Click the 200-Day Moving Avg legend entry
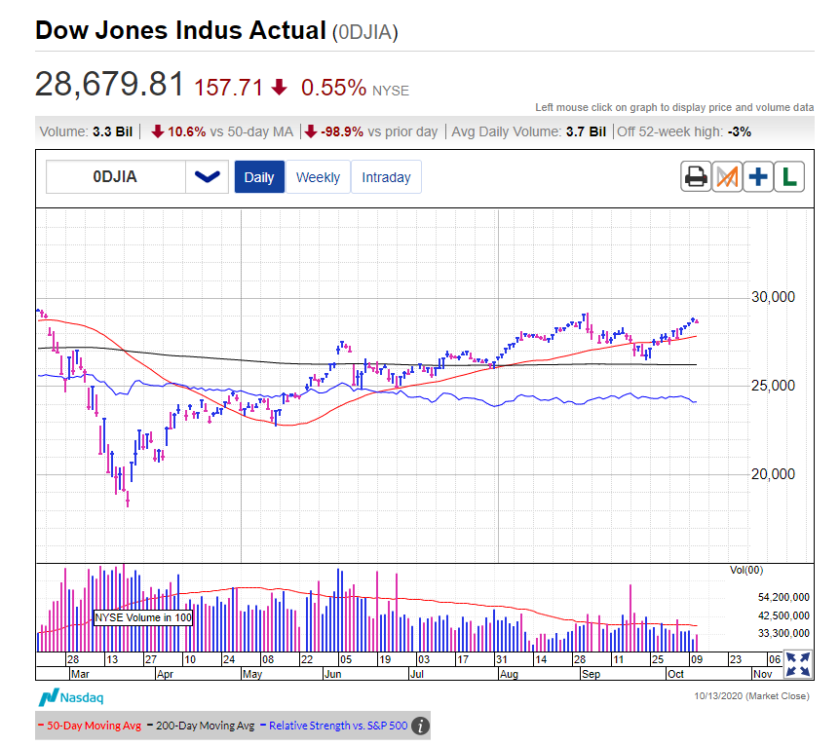This screenshot has width=840, height=745. 202,726
